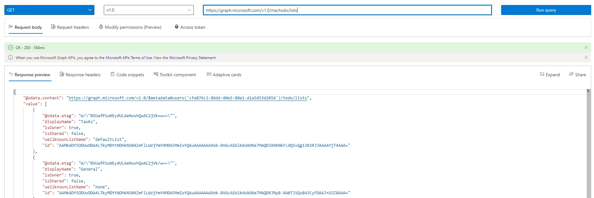This screenshot has height=198, width=594.
Task: Click the "defaultList" wellknownListName value
Action: [108, 140]
